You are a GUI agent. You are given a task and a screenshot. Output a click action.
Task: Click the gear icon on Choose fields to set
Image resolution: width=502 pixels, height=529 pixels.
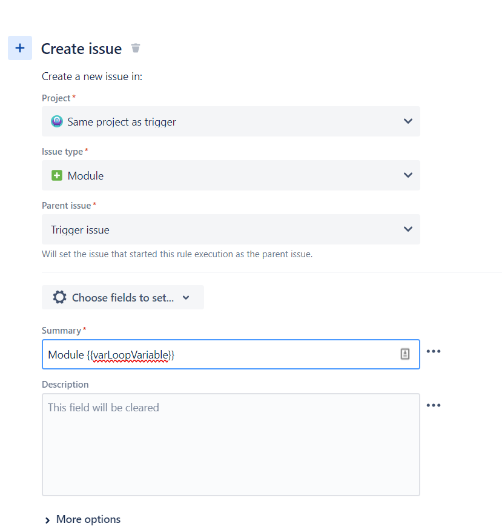click(x=59, y=297)
